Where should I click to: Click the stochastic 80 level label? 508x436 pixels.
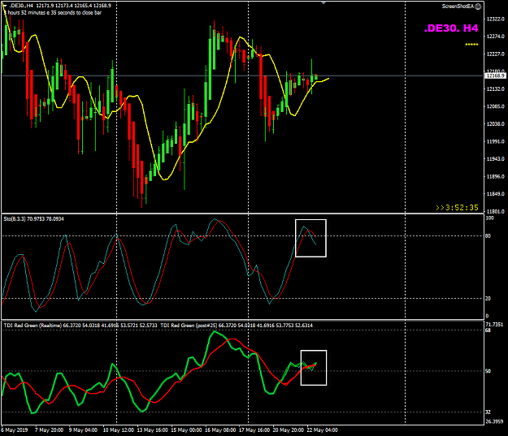click(x=488, y=236)
